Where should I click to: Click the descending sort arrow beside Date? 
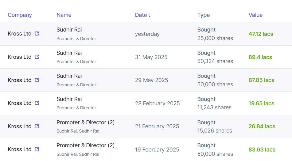pos(149,15)
